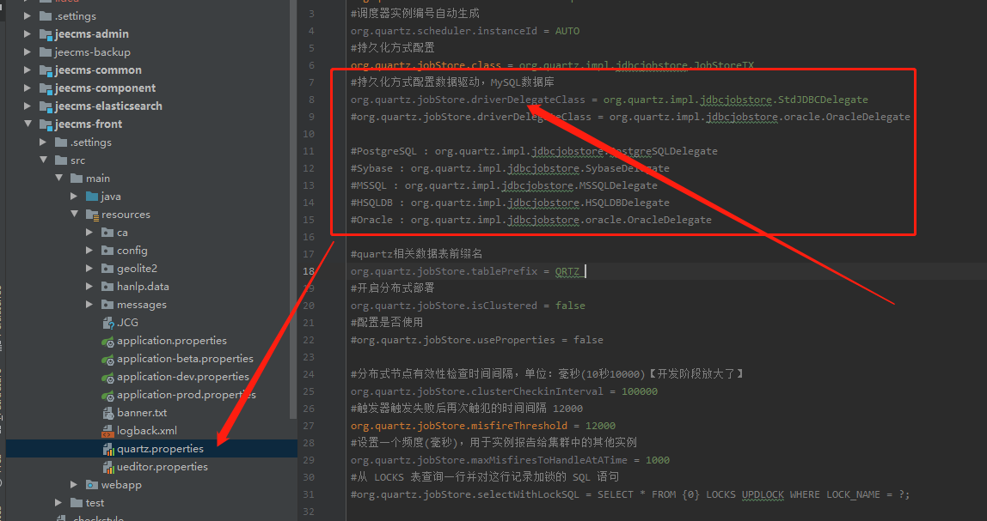Collapse the resources folder arrow
The width and height of the screenshot is (987, 521).
tap(75, 215)
